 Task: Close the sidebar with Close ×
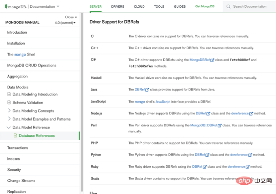71,17
